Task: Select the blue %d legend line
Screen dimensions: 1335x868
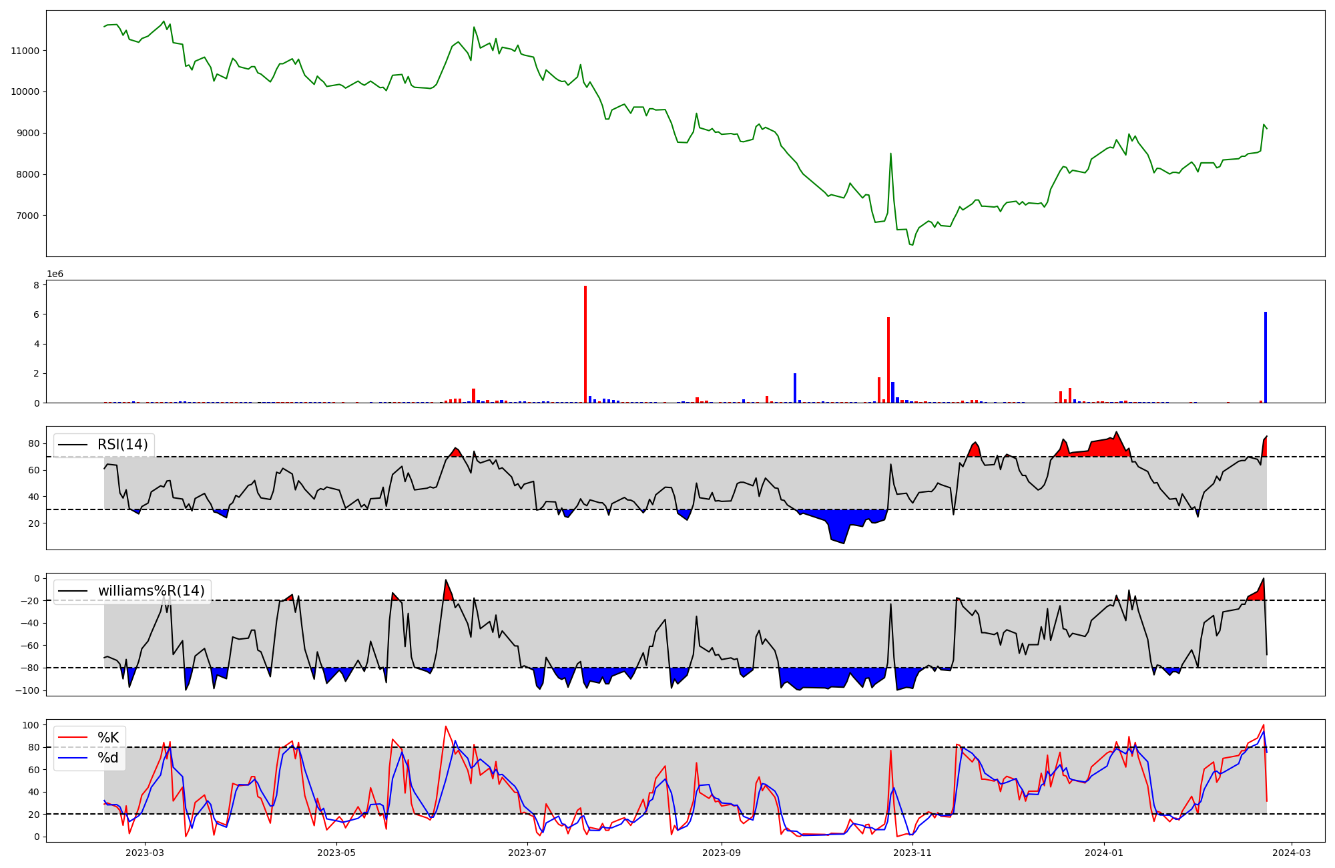Action: [x=73, y=758]
